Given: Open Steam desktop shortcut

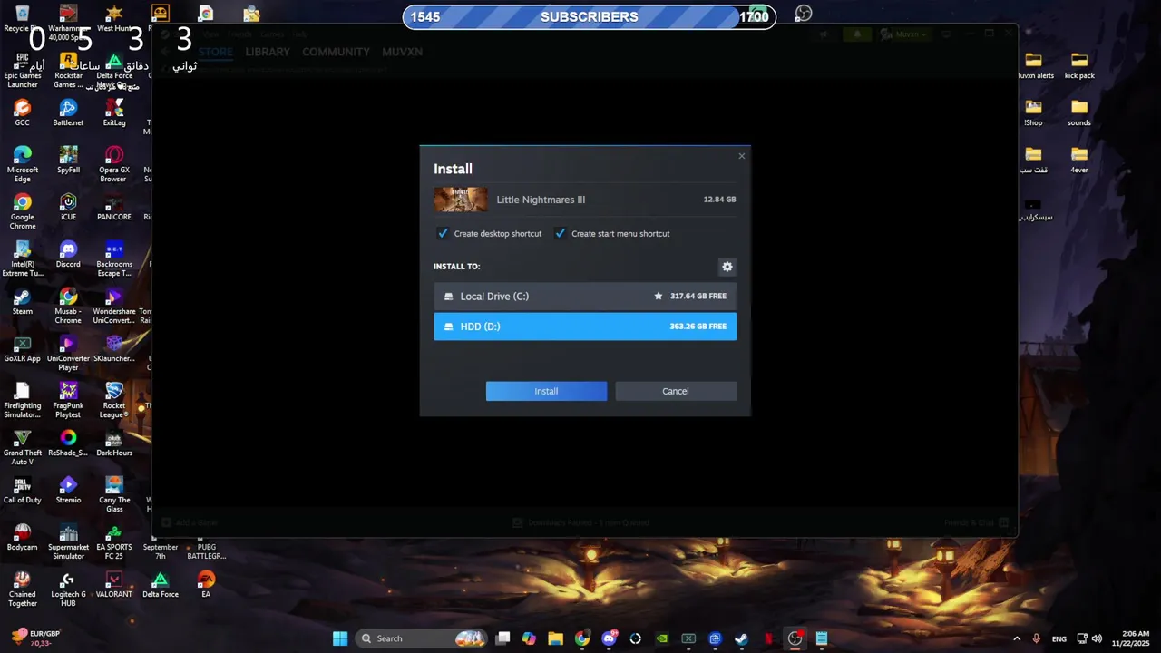Looking at the screenshot, I should (23, 301).
